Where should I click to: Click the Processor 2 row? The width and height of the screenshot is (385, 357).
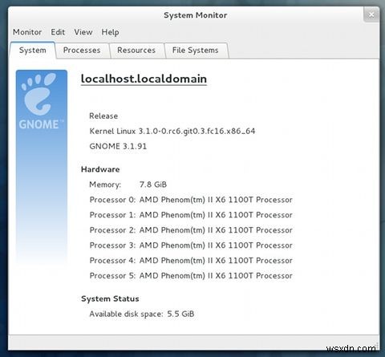[x=191, y=230]
